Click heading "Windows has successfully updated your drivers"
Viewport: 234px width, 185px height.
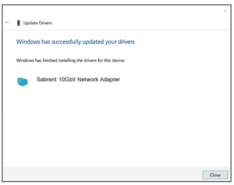75,42
